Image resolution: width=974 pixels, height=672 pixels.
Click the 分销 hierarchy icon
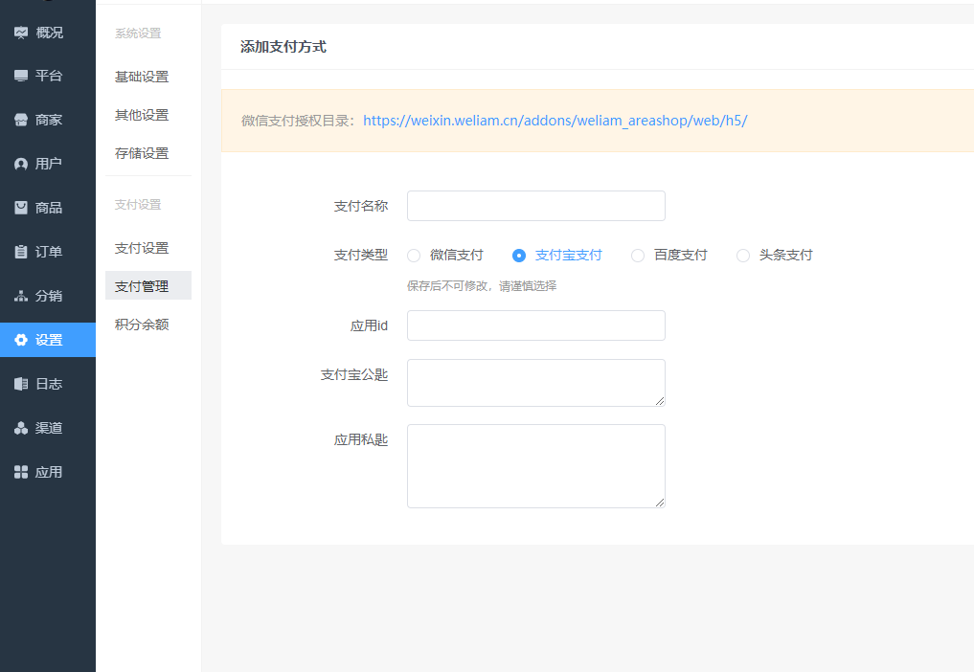(x=21, y=296)
